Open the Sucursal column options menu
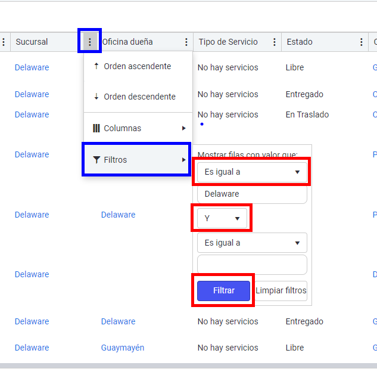 tap(90, 42)
